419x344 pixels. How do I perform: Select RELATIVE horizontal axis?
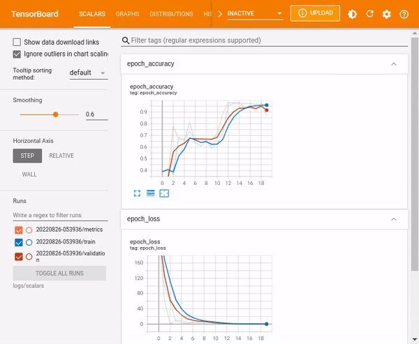click(61, 156)
